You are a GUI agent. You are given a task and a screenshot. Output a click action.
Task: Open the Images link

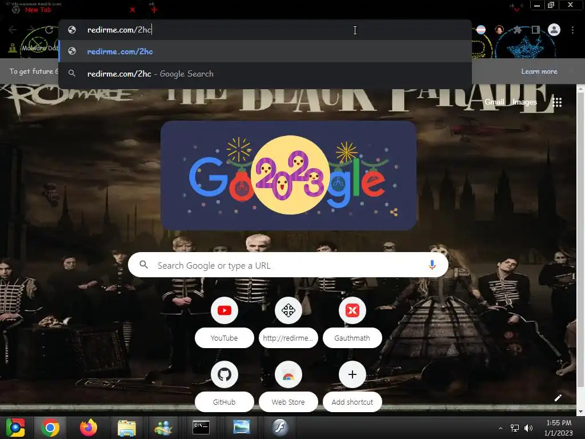[x=524, y=102]
